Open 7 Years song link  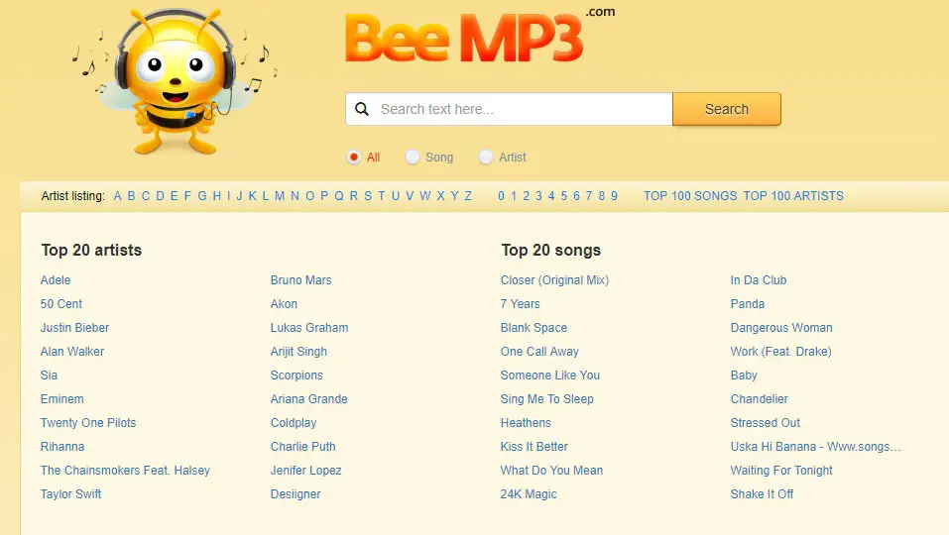coord(520,303)
